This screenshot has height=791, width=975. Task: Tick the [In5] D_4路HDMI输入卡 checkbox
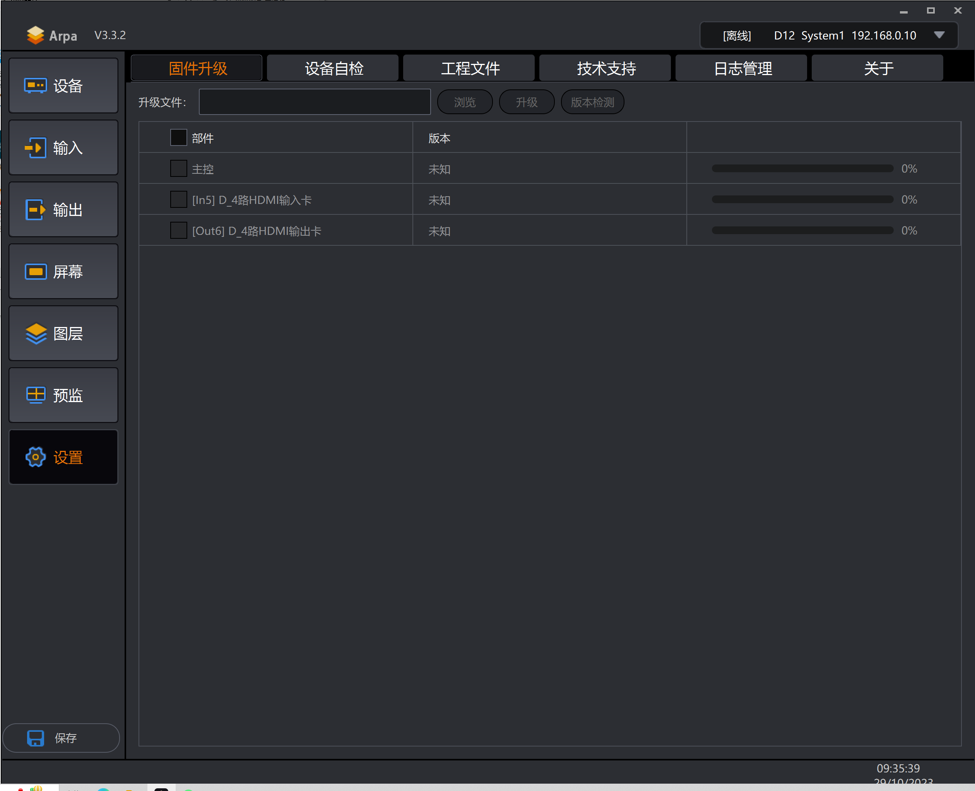[x=179, y=200]
